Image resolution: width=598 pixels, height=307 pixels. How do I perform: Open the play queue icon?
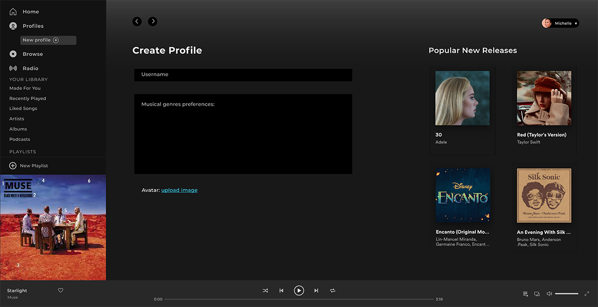click(x=526, y=294)
